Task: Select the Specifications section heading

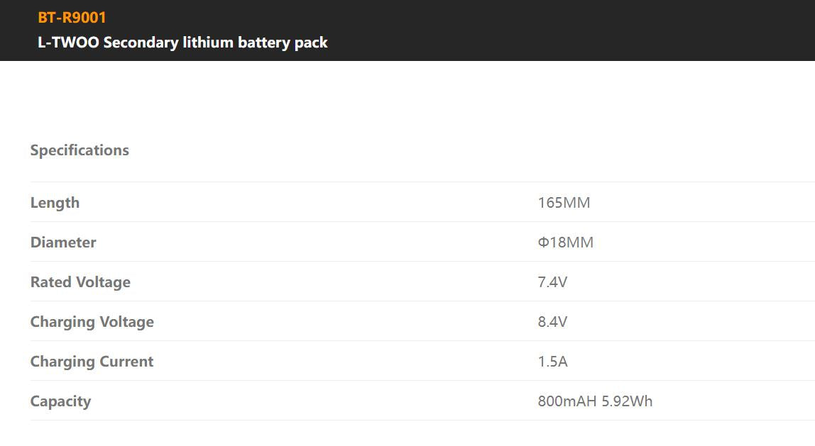Action: tap(80, 150)
